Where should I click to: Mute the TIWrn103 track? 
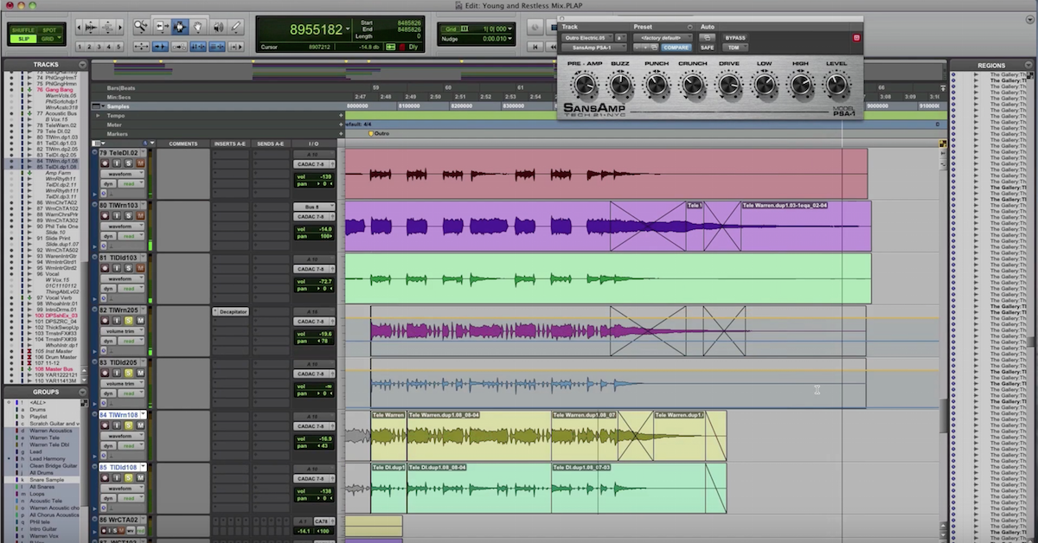[x=140, y=215]
